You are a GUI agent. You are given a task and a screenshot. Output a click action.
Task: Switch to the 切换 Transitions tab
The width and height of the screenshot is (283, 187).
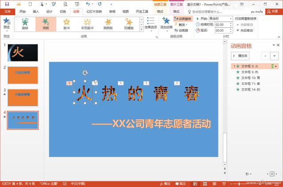[63, 11]
